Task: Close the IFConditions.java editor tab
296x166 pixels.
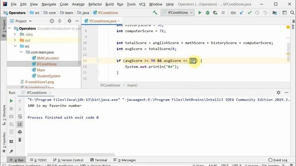Action: click(x=119, y=21)
